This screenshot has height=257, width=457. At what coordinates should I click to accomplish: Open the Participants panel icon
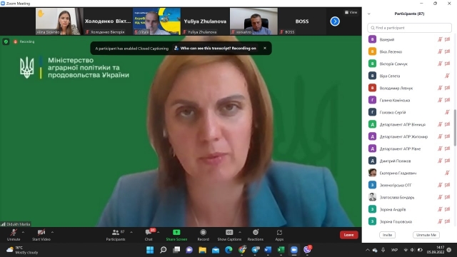click(116, 232)
